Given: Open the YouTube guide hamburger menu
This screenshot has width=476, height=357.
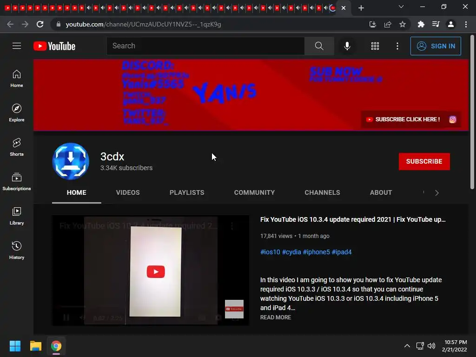Looking at the screenshot, I should (17, 46).
